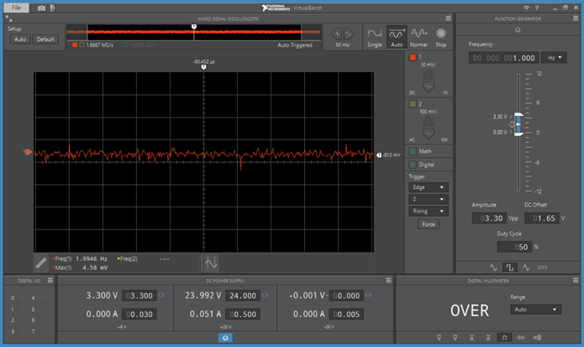This screenshot has width=584, height=347.
Task: Click the Default setup button
Action: [x=45, y=39]
